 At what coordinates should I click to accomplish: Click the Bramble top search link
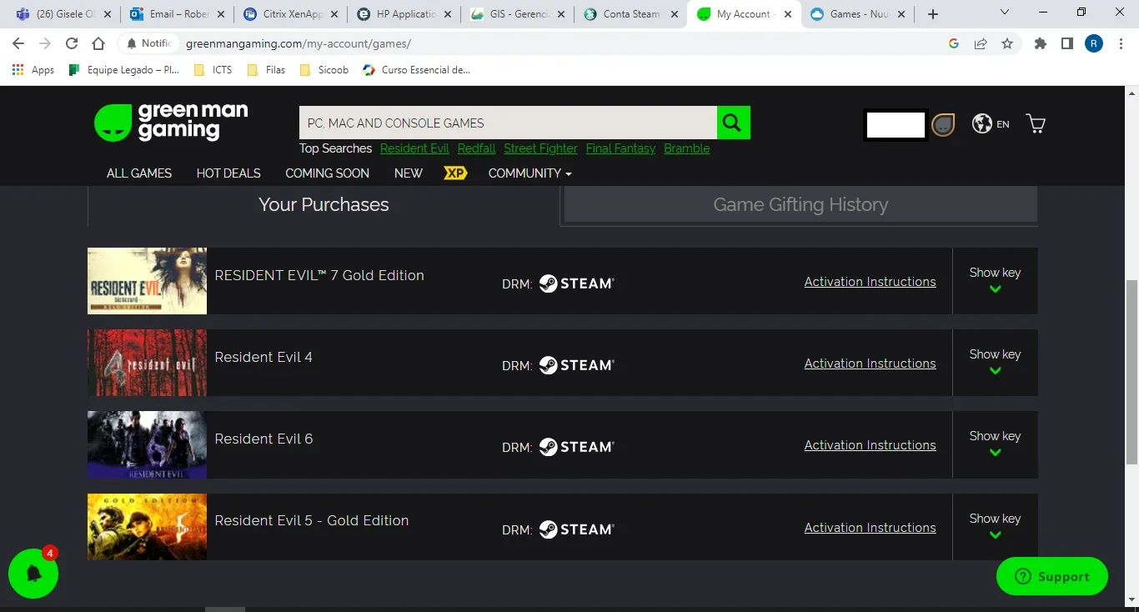tap(687, 148)
